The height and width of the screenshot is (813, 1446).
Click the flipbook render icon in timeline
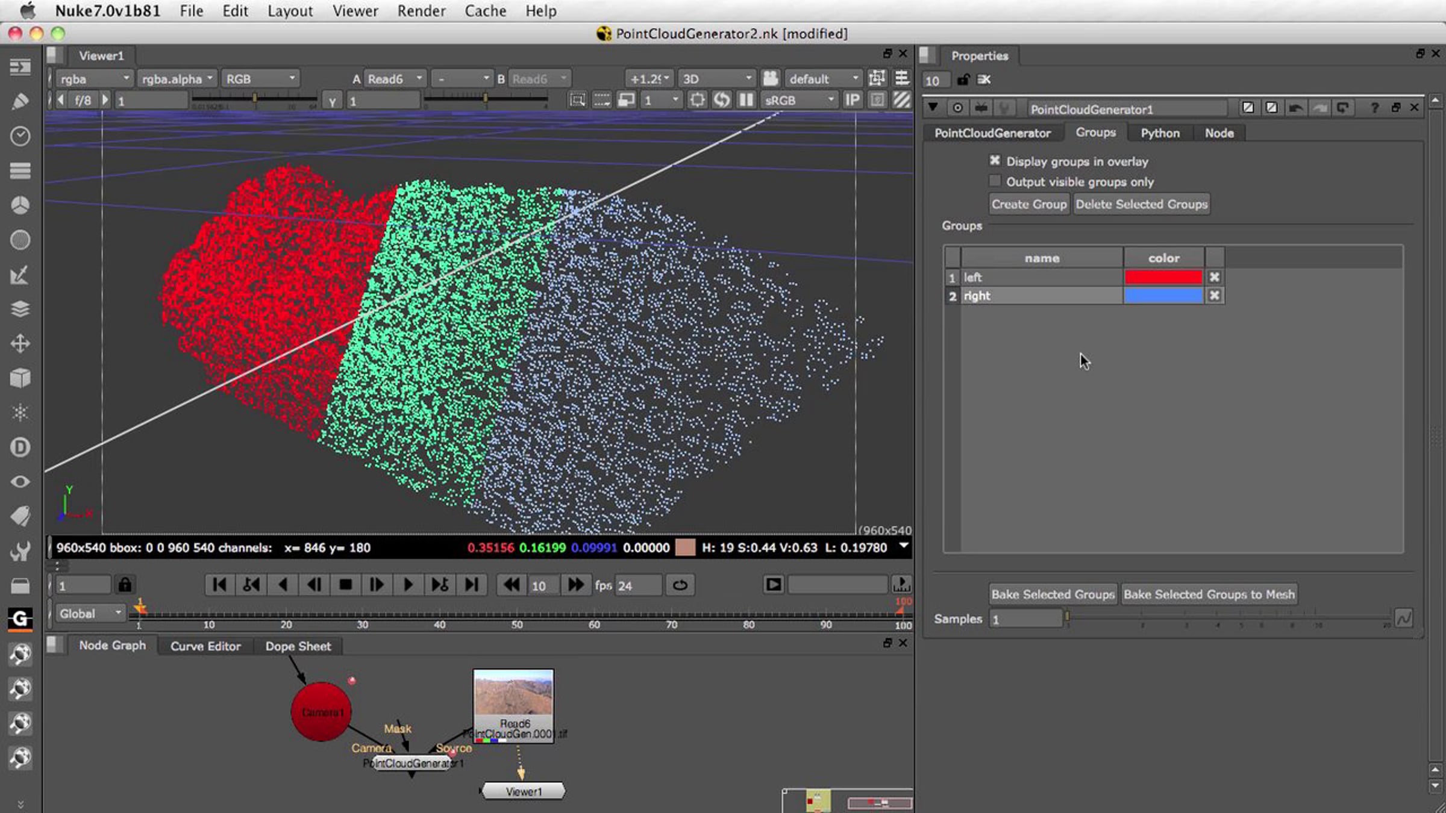click(x=774, y=584)
